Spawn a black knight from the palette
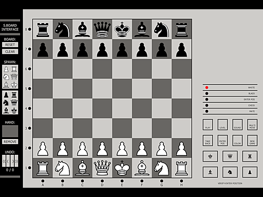Image resolution: width=263 pixels, height=197 pixels. [6, 103]
